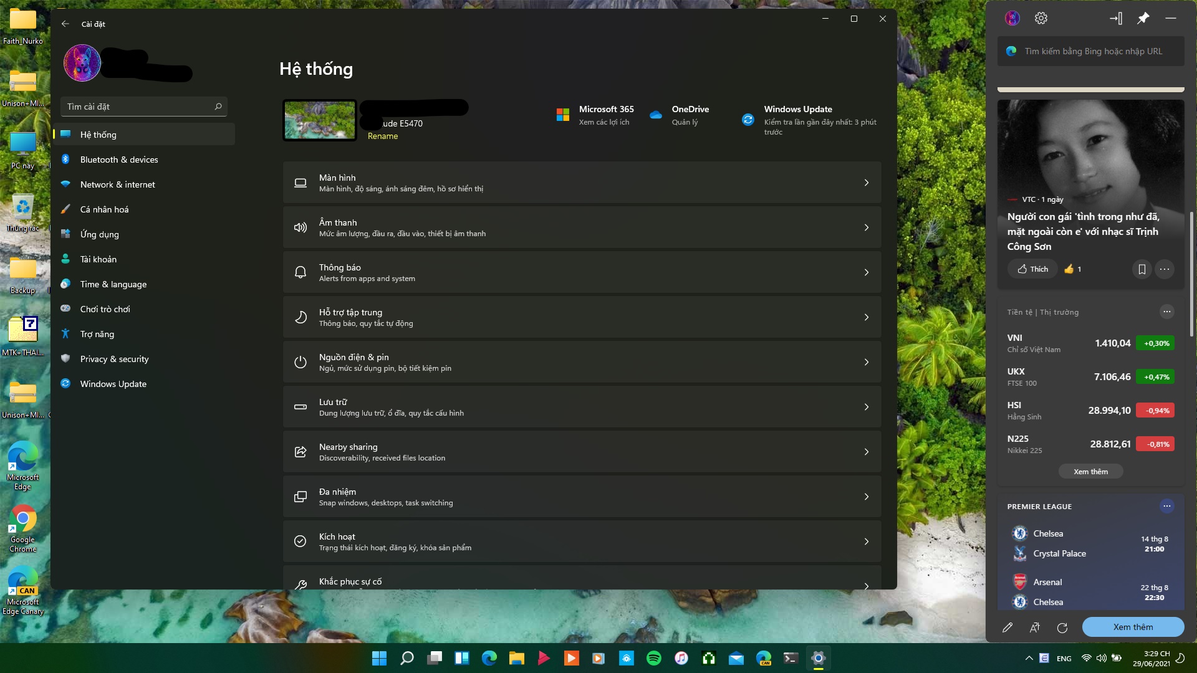Click the back arrow in Cài đặt
Image resolution: width=1197 pixels, height=673 pixels.
(x=65, y=24)
